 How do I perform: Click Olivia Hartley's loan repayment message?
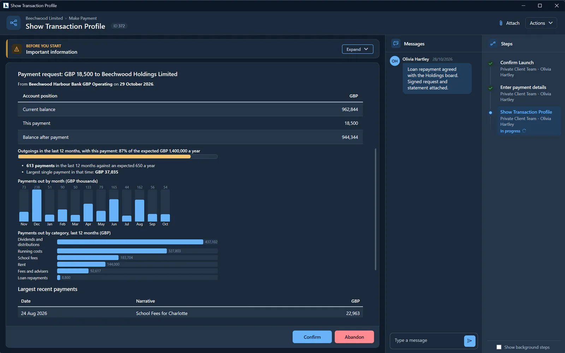point(437,78)
